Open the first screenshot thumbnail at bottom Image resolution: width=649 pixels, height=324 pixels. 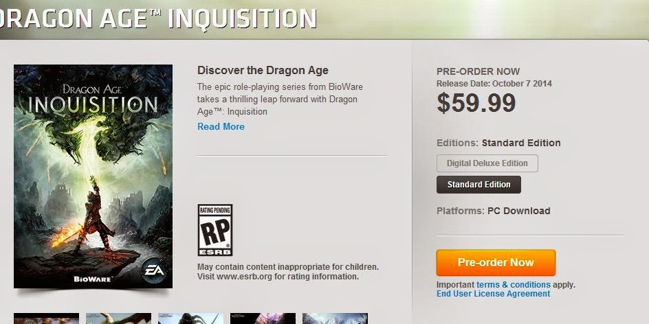click(46, 319)
